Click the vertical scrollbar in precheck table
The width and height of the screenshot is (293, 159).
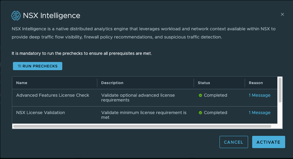[x=280, y=90]
